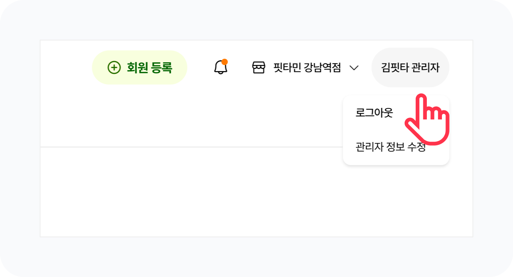This screenshot has width=513, height=277.
Task: Log out using the 로그아웃 option
Action: 374,113
